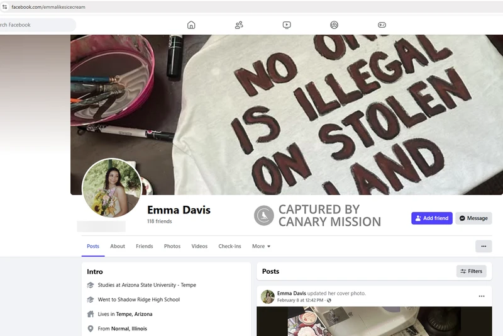Open the Friends icon in top navigation

click(x=239, y=25)
